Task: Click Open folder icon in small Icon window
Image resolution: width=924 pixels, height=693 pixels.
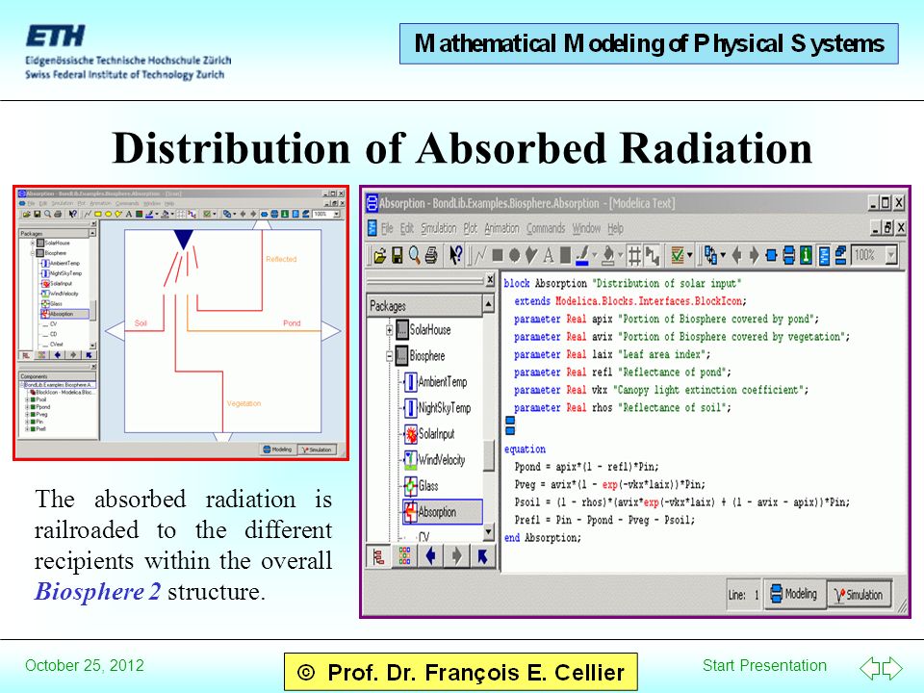Action: point(26,214)
